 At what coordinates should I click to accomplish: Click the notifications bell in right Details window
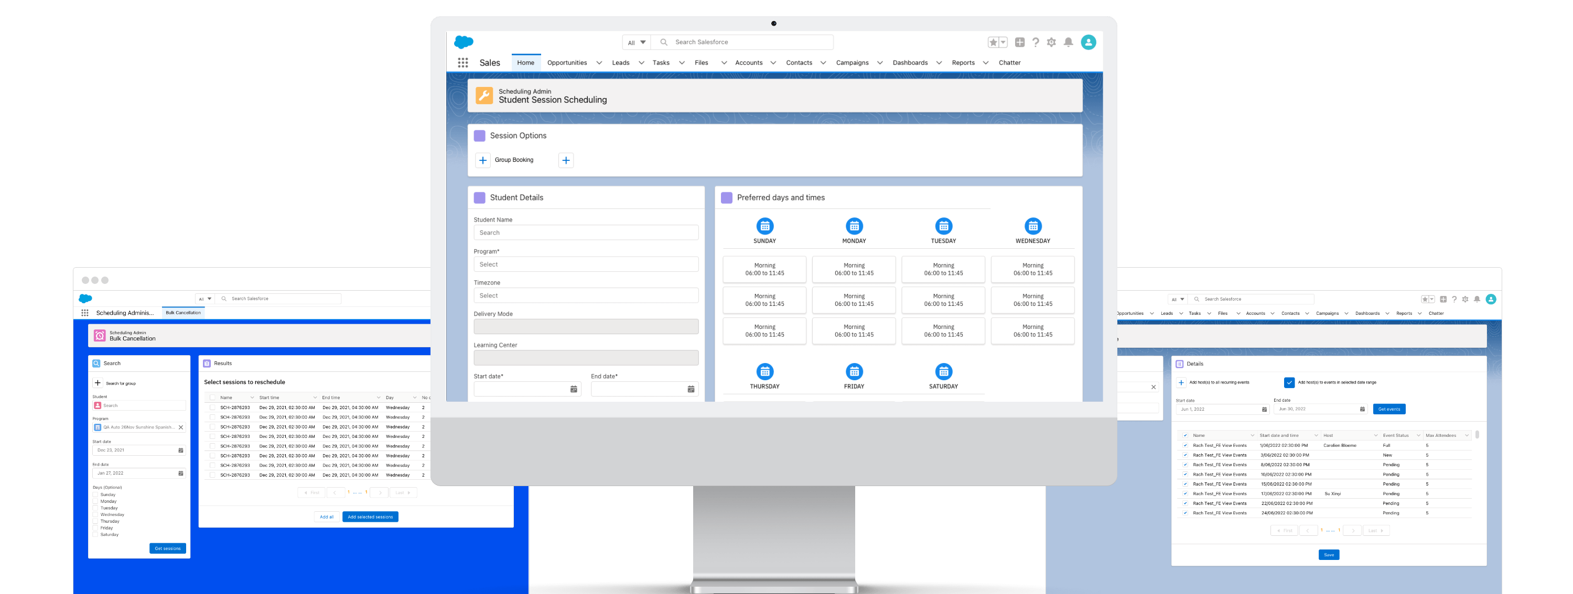coord(1477,300)
